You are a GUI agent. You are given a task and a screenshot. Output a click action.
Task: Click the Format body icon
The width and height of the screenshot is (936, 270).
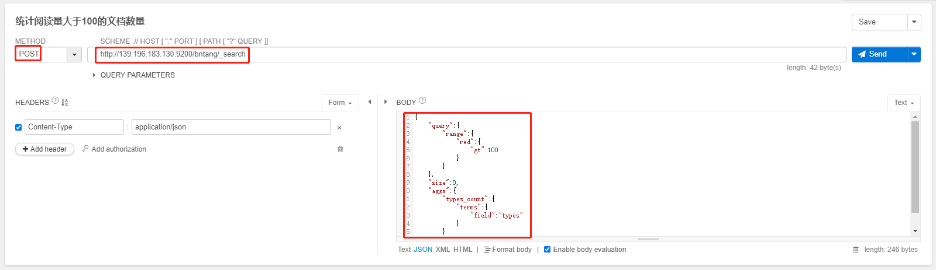[x=487, y=250]
